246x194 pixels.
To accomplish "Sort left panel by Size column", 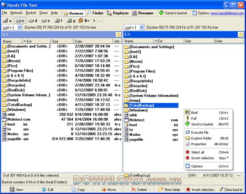I will pos(62,41).
